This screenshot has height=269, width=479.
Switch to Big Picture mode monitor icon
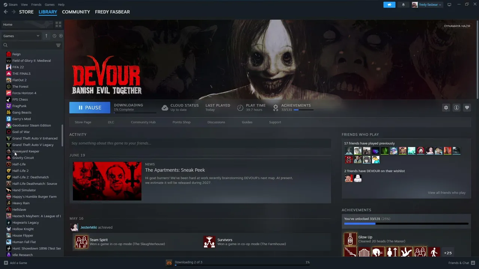449,4
